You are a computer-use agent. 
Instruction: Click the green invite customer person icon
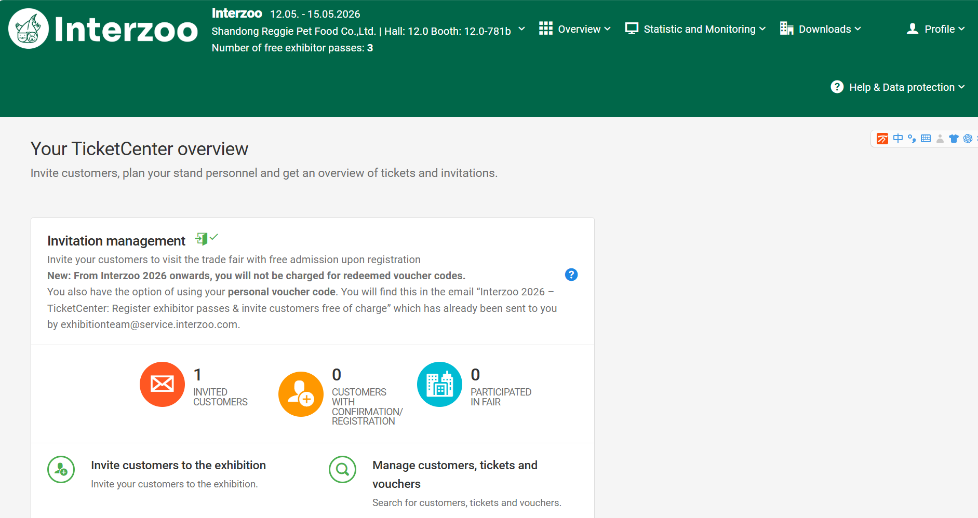pos(61,469)
